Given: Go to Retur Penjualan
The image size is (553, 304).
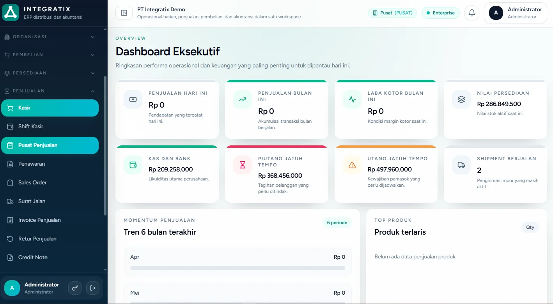Looking at the screenshot, I should click(50, 239).
